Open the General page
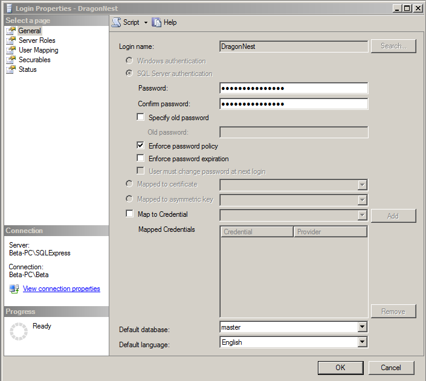 click(x=30, y=31)
